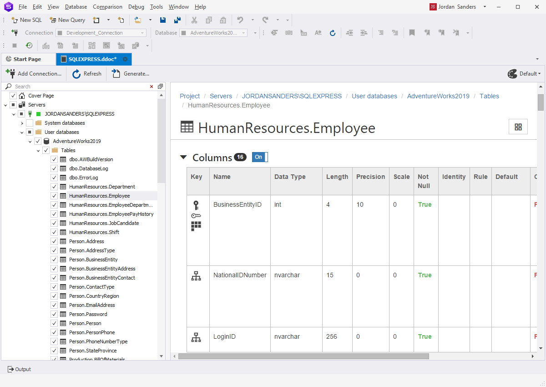Click the grid view icon beside the table title

coord(518,127)
